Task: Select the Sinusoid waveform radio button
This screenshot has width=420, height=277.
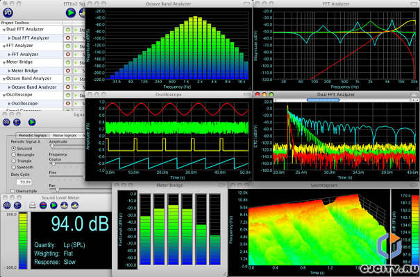Action: pyautogui.click(x=15, y=148)
